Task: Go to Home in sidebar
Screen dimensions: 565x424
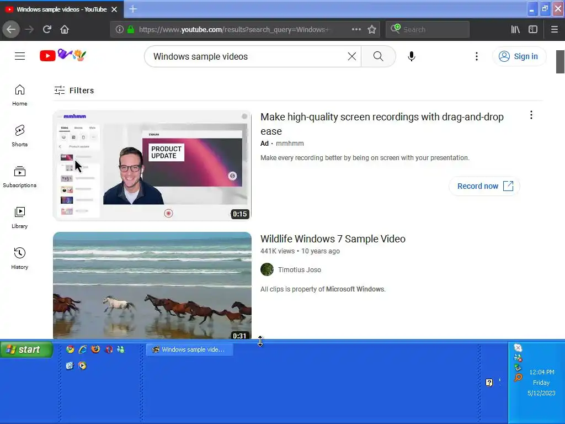Action: pos(20,95)
